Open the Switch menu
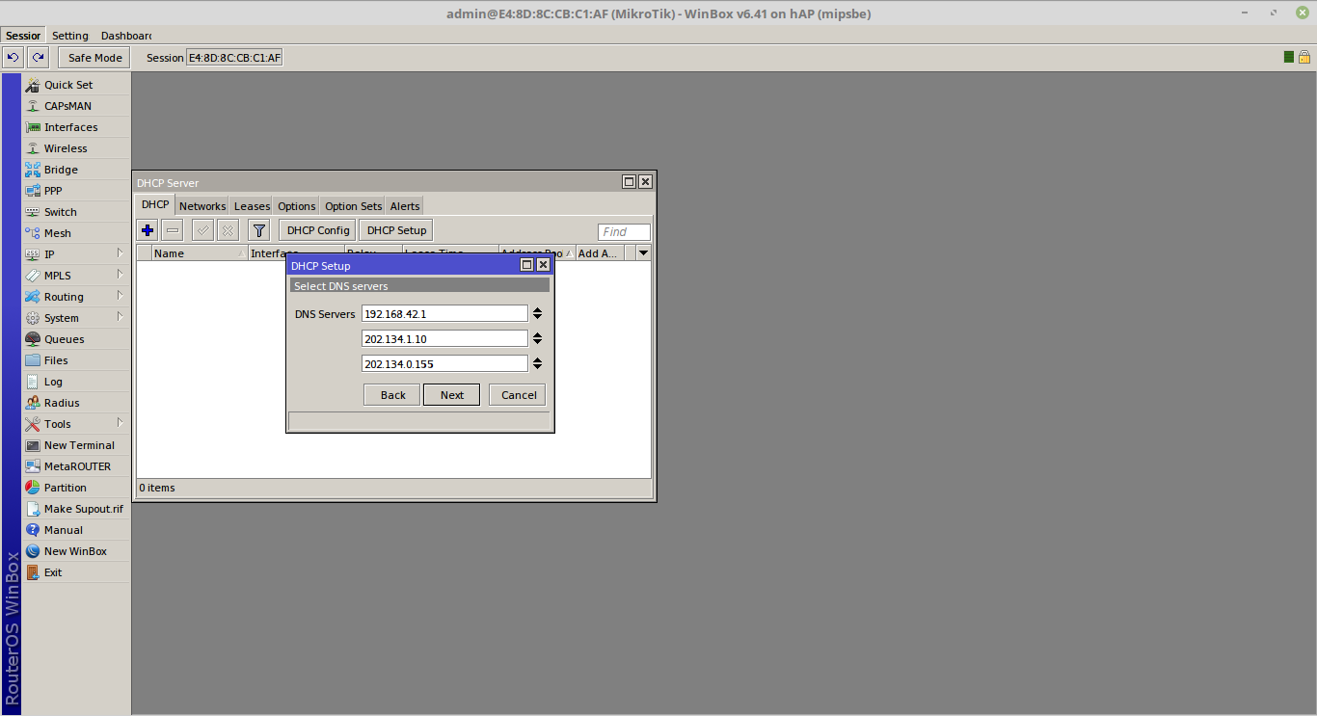The height and width of the screenshot is (716, 1317). [x=76, y=212]
